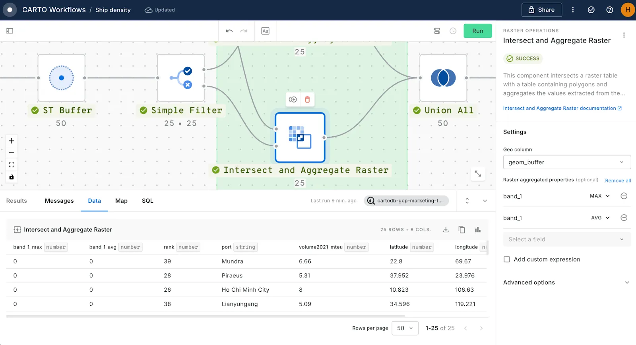Click the add text annotation icon
This screenshot has width=636, height=345.
265,31
